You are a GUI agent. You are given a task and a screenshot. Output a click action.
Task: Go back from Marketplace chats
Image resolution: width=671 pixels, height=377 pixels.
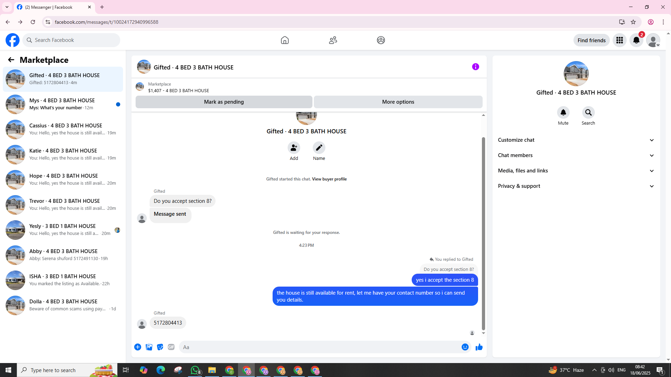pyautogui.click(x=11, y=60)
